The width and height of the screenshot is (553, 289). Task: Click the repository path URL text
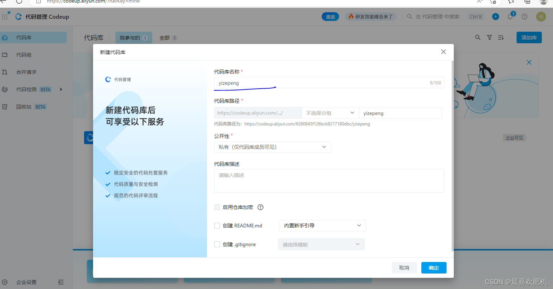[307, 124]
